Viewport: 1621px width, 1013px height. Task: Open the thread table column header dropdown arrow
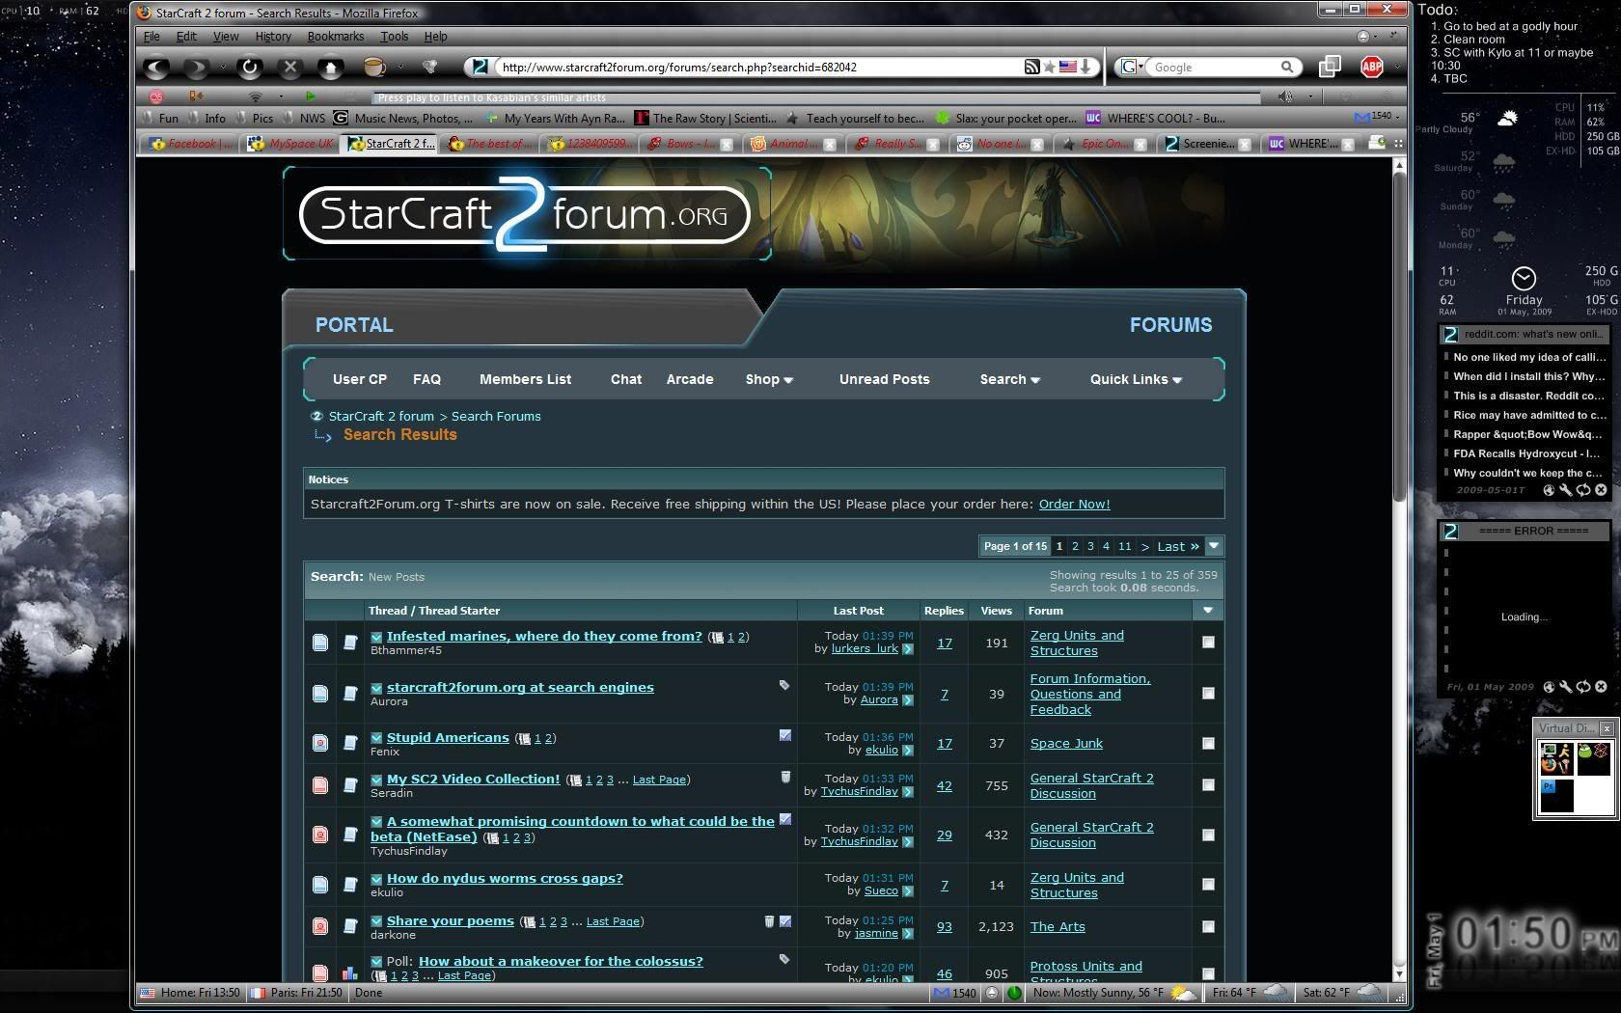pos(1207,611)
